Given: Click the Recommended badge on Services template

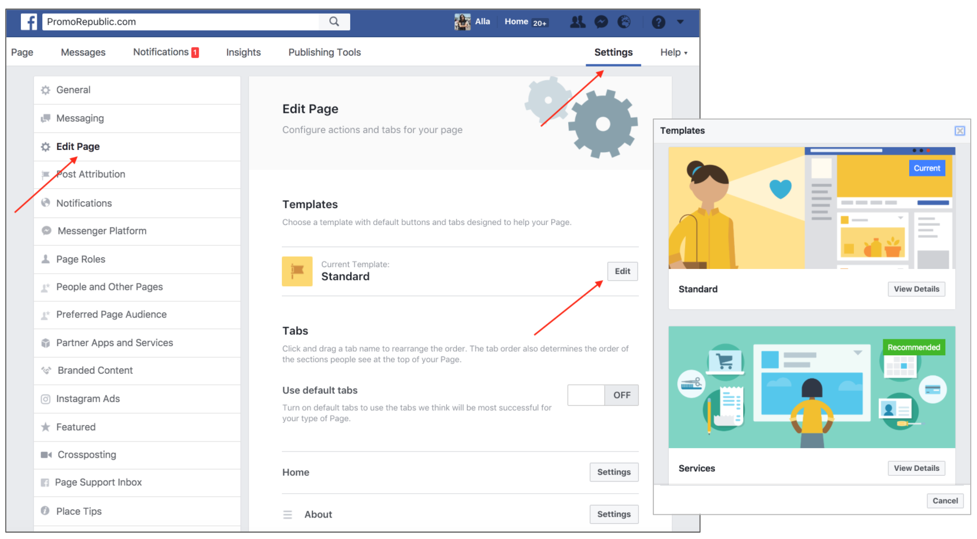Looking at the screenshot, I should 914,347.
